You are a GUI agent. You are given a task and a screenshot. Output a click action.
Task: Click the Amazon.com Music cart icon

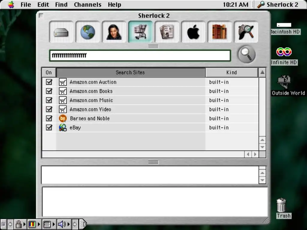63,100
